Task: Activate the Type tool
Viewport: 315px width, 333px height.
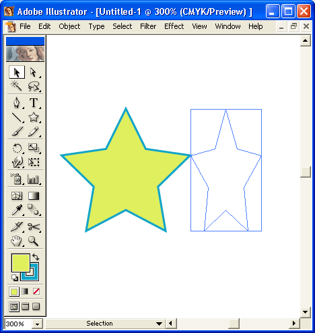Action: (34, 103)
